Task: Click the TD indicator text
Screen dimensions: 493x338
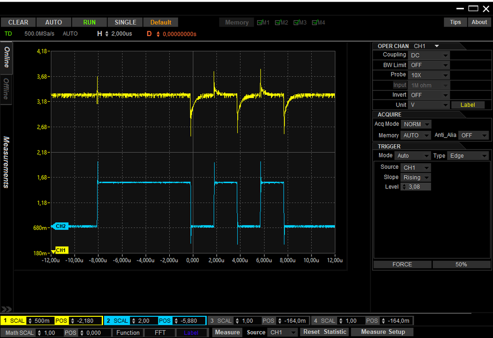Action: (8, 34)
